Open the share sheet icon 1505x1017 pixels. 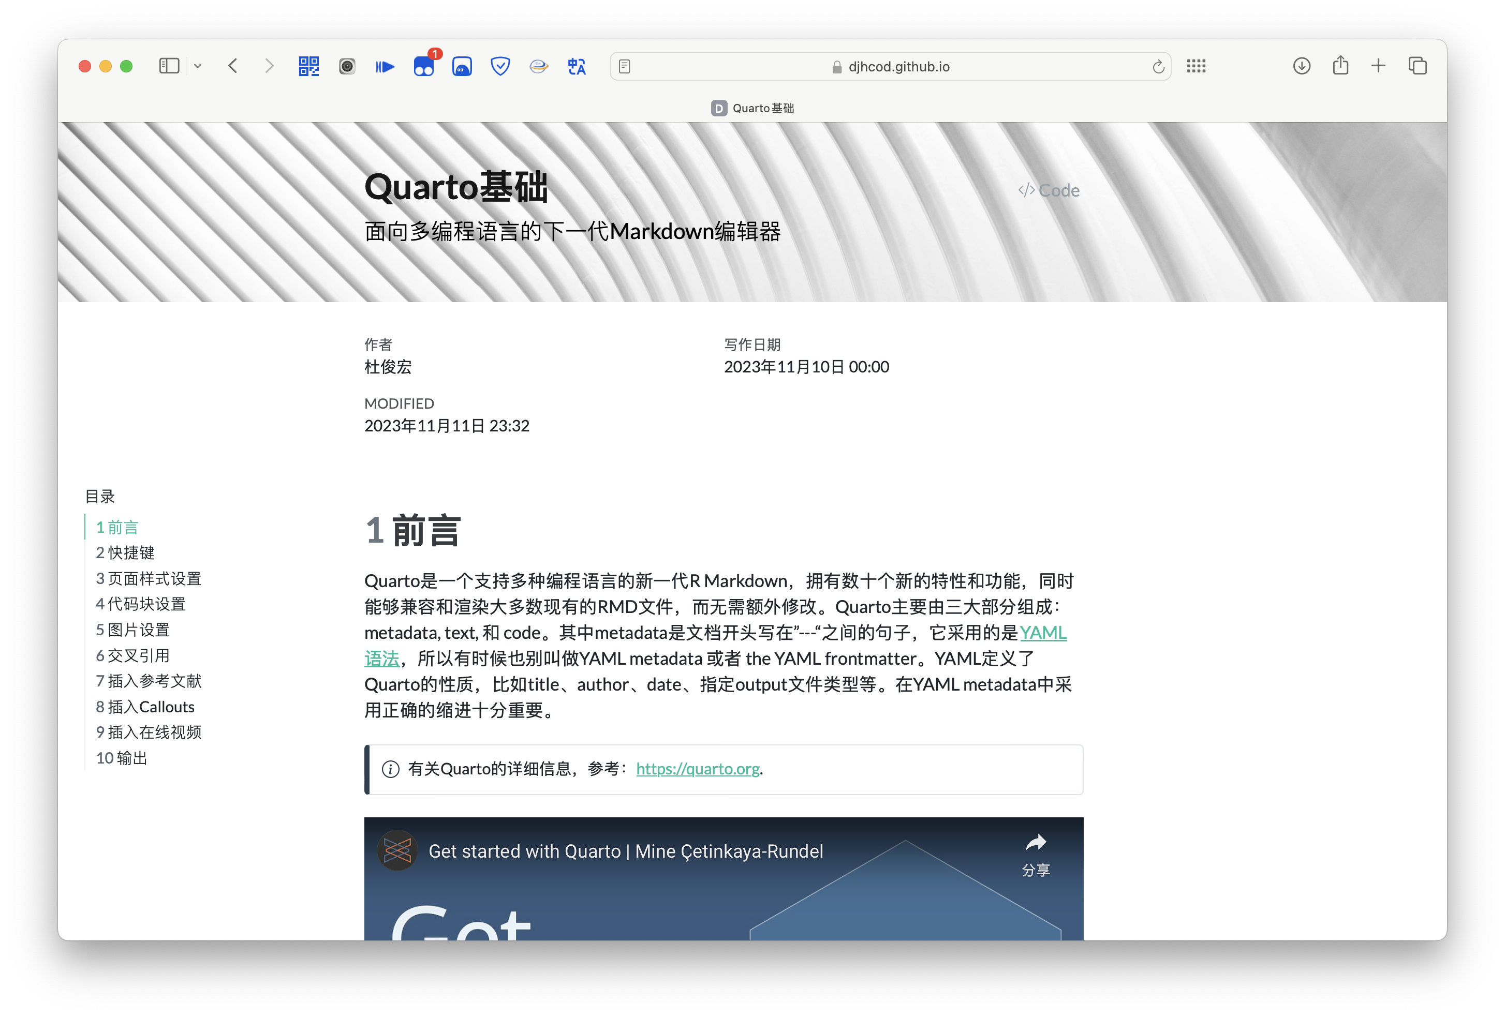coord(1340,65)
